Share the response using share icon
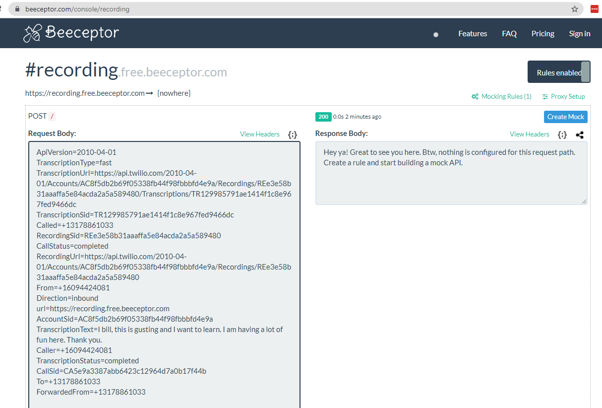 580,135
